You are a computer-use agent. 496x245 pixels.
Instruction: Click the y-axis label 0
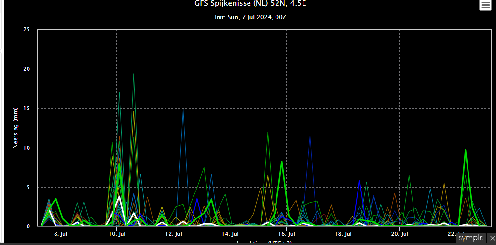pyautogui.click(x=28, y=226)
